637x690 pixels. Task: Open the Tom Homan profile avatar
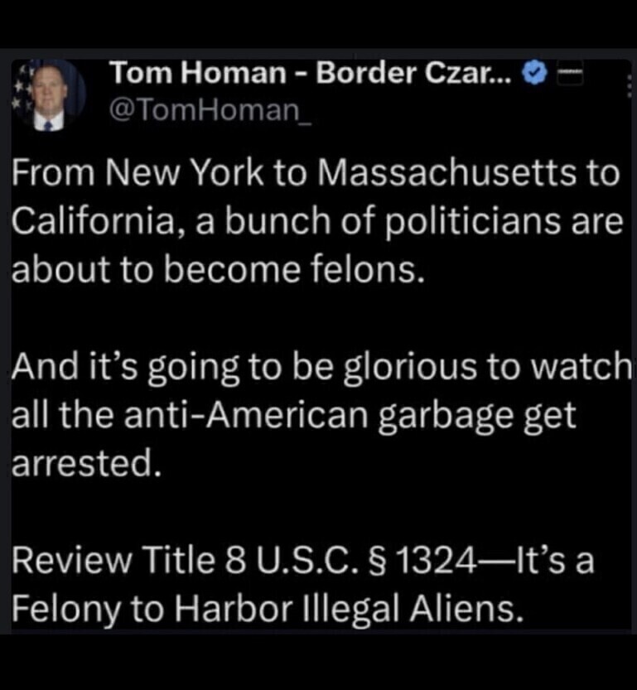coord(49,95)
